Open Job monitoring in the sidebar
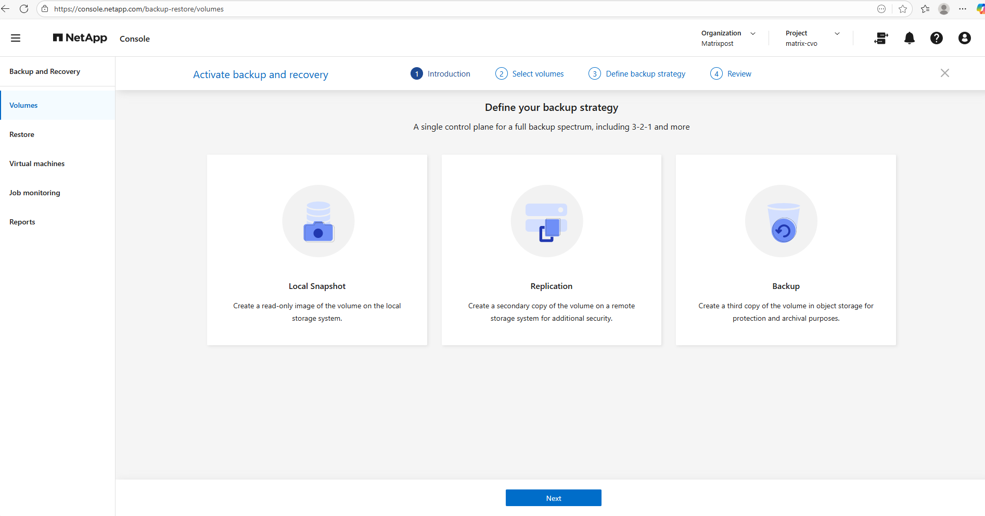 (35, 193)
